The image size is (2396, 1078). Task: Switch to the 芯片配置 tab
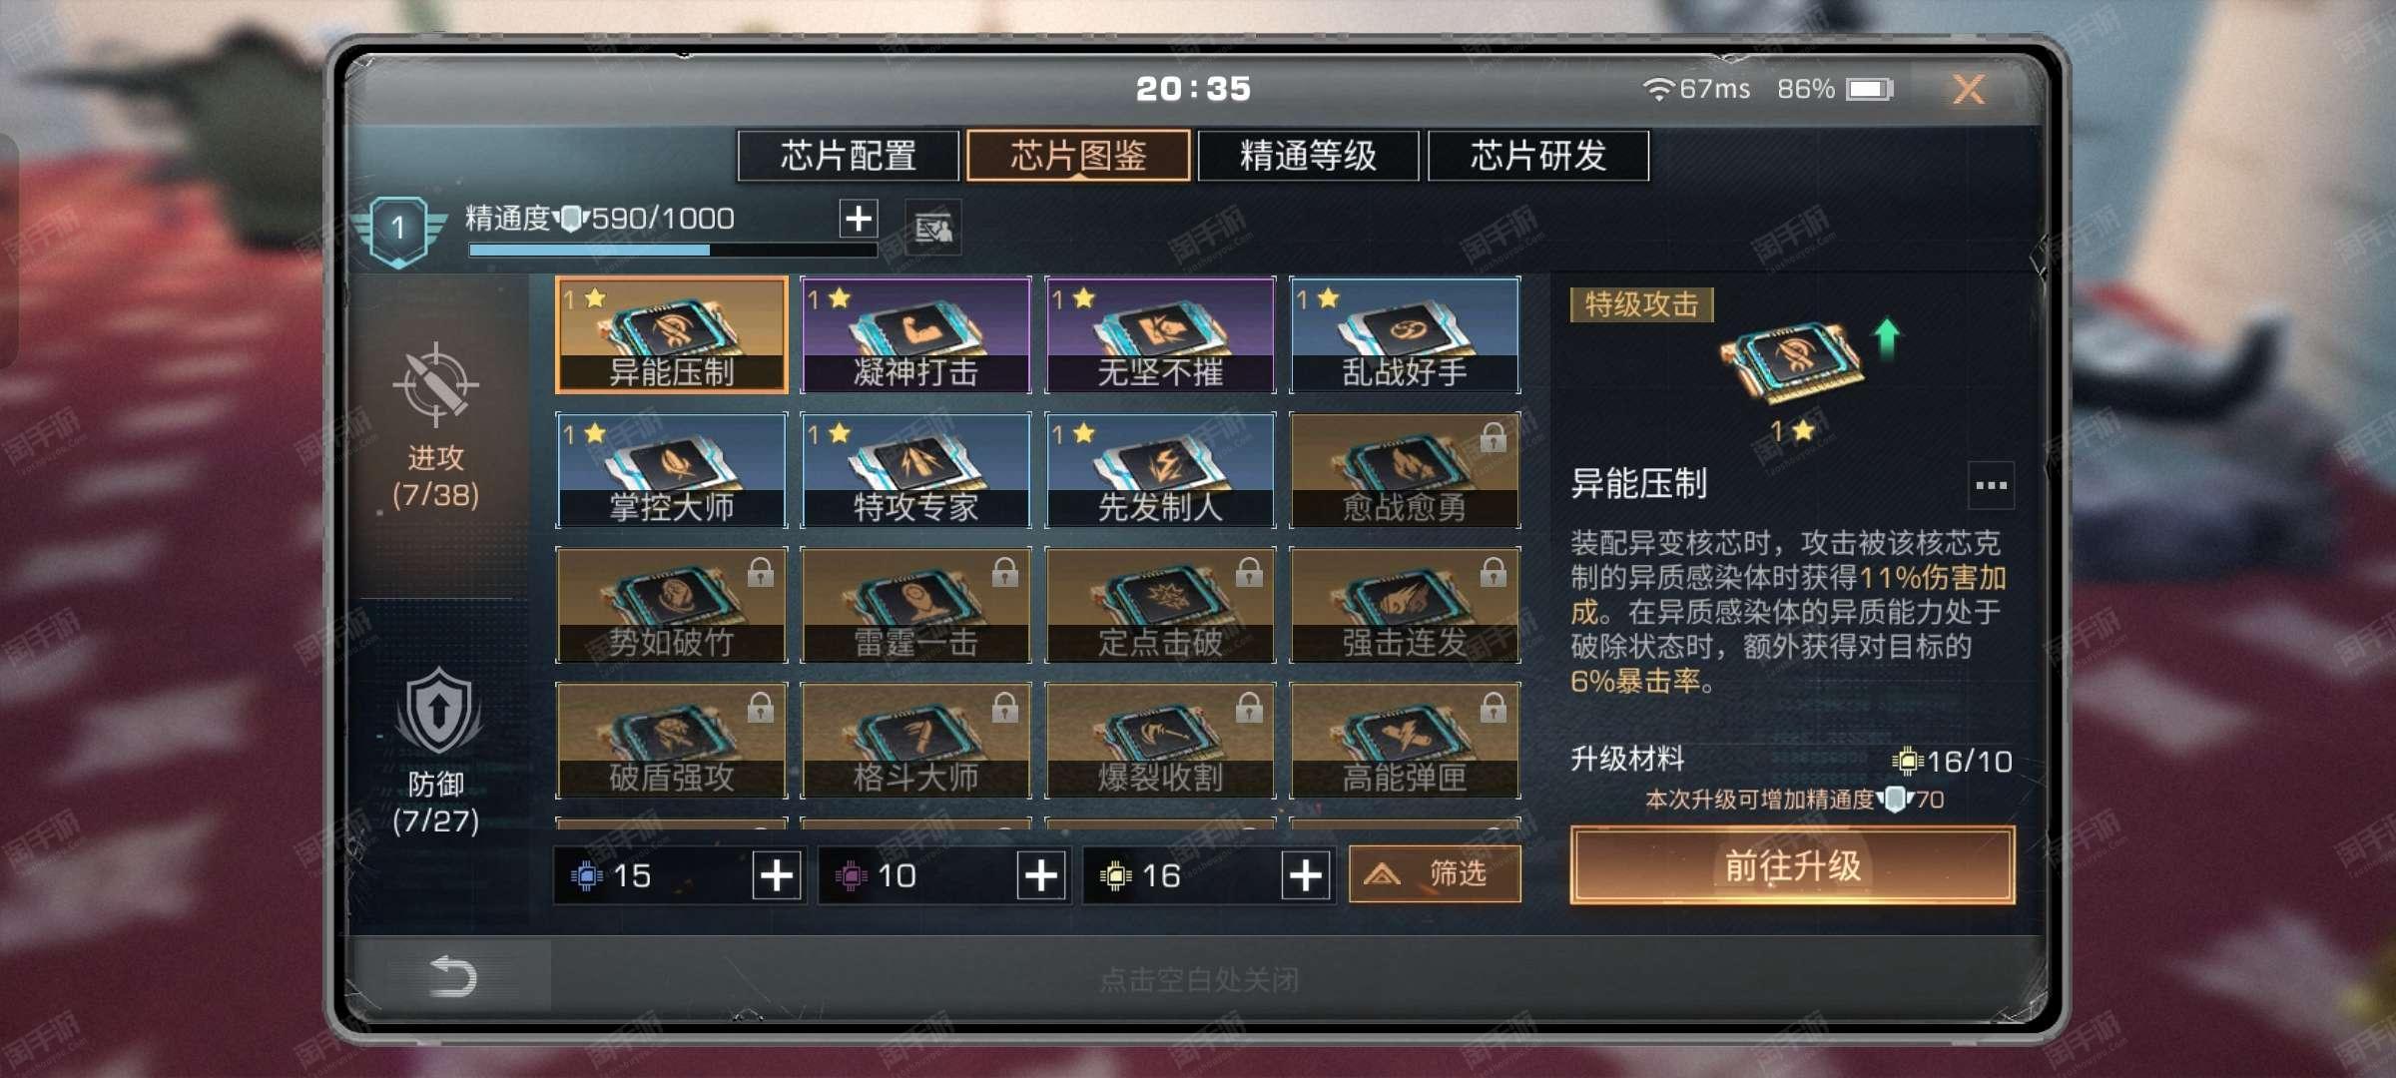click(x=849, y=156)
